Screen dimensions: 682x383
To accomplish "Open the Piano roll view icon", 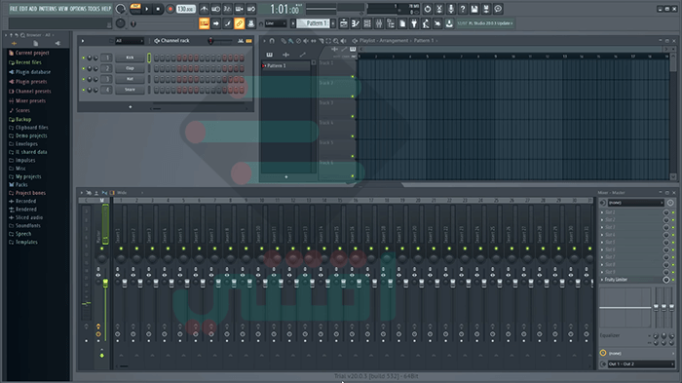I will click(355, 23).
